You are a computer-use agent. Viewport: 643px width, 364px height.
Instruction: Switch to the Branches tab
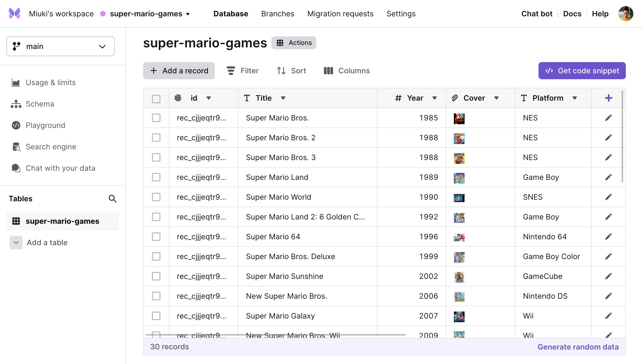(x=278, y=14)
